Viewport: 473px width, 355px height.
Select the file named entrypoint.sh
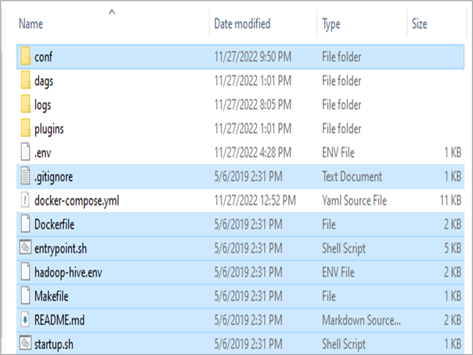61,249
